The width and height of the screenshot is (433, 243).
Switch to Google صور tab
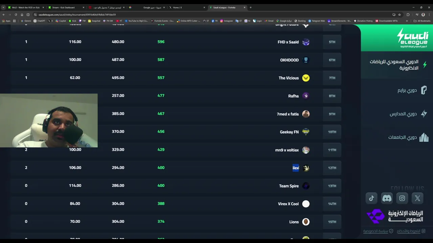coord(147,7)
